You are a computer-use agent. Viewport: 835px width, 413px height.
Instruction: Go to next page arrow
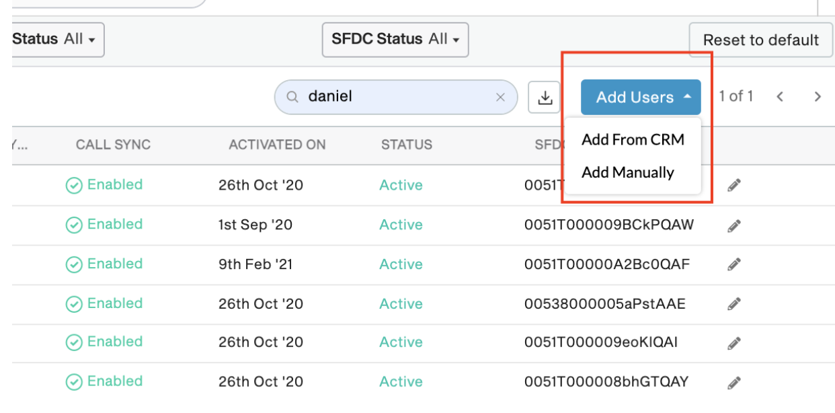click(x=818, y=97)
